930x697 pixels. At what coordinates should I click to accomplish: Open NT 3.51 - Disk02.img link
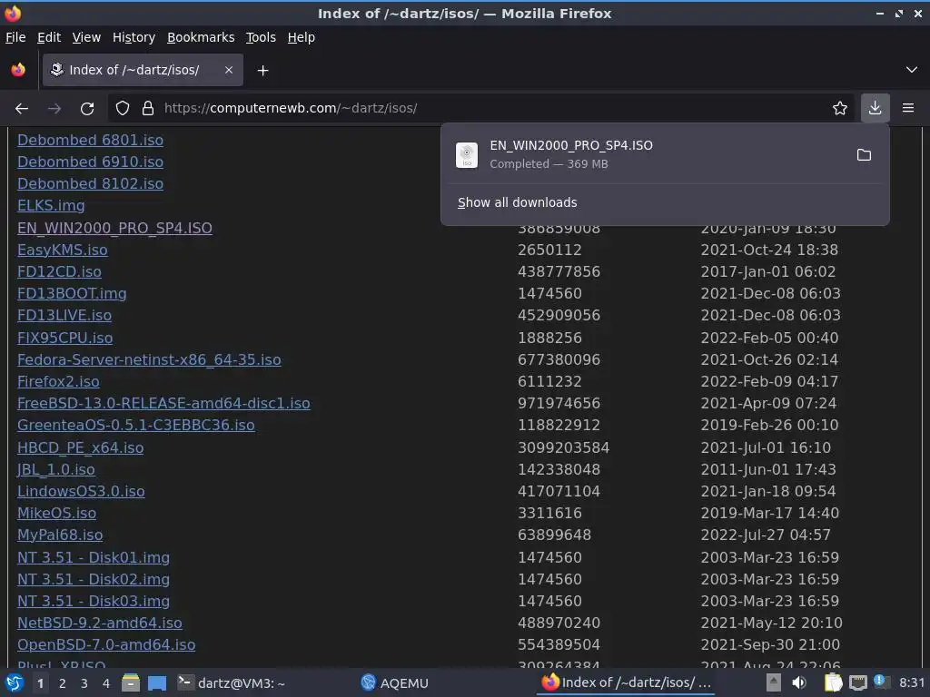pos(94,580)
